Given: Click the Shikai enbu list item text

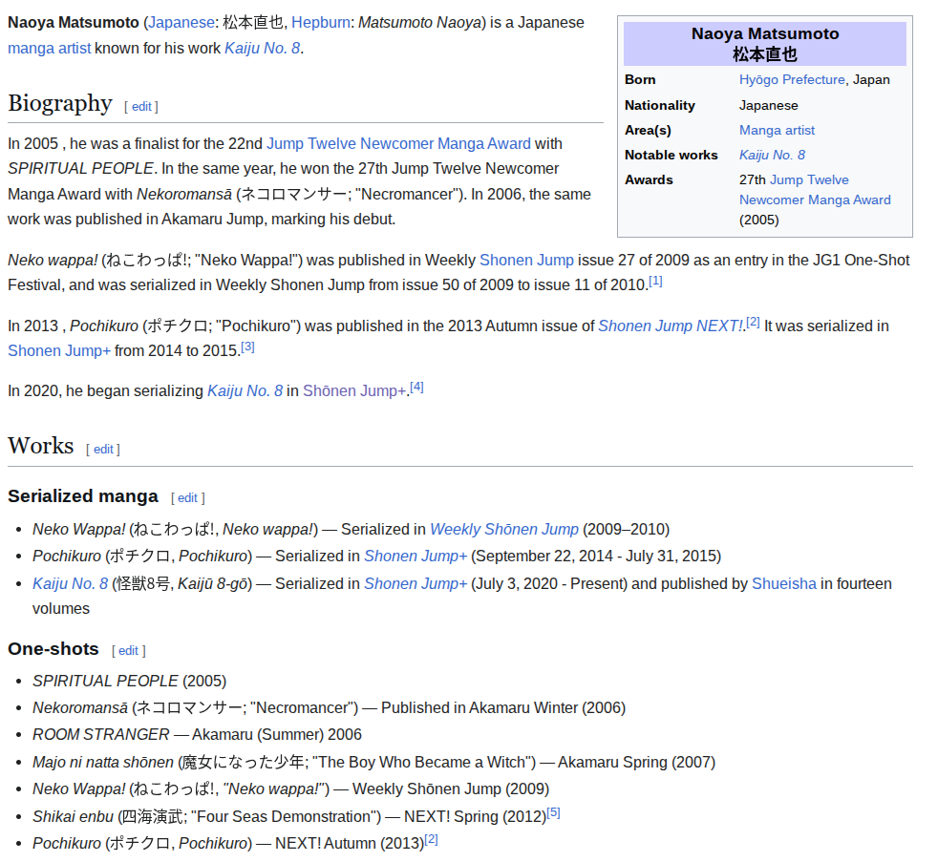Looking at the screenshot, I should click(288, 817).
